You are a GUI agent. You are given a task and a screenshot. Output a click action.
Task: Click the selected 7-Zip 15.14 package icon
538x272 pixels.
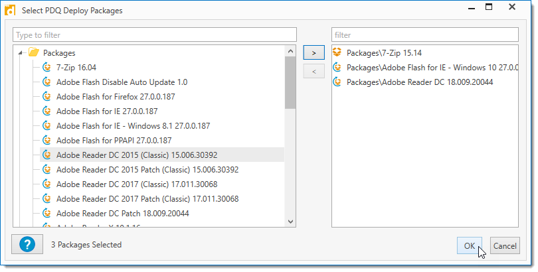tap(338, 52)
